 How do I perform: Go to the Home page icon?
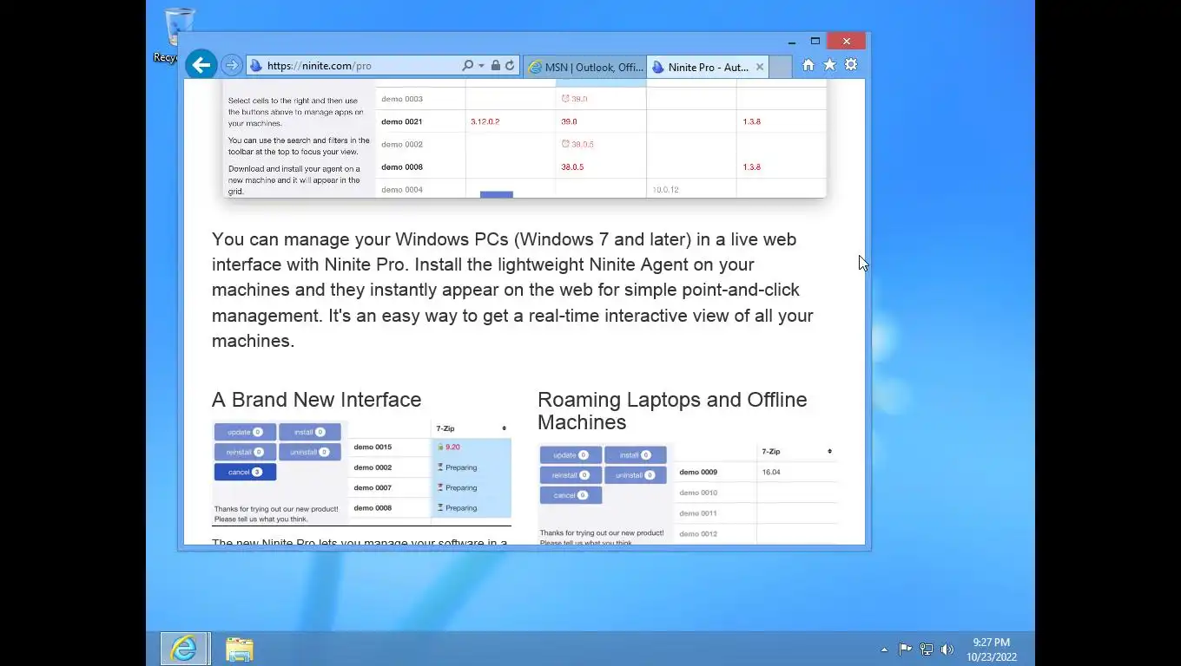point(808,65)
